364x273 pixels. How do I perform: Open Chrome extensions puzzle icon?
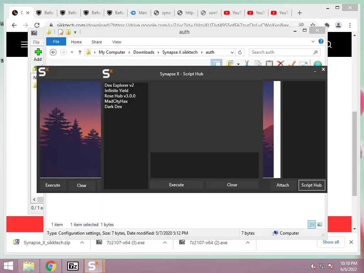pos(327,25)
